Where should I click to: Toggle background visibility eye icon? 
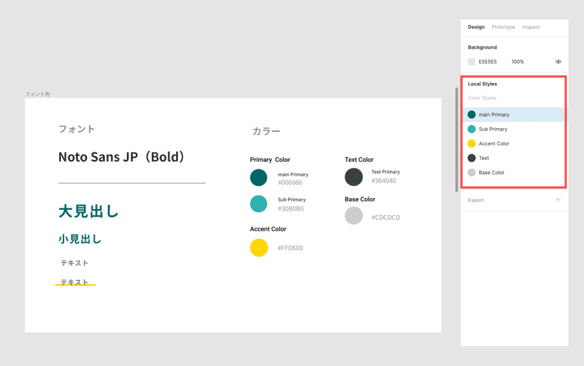558,62
